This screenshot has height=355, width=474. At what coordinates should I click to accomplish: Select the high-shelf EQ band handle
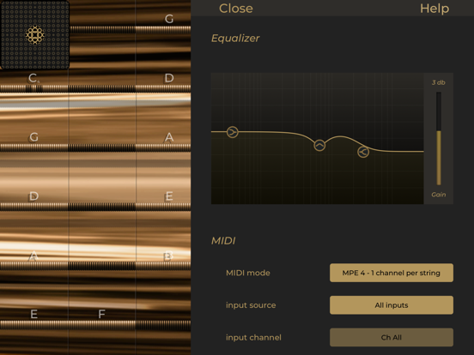pyautogui.click(x=363, y=152)
